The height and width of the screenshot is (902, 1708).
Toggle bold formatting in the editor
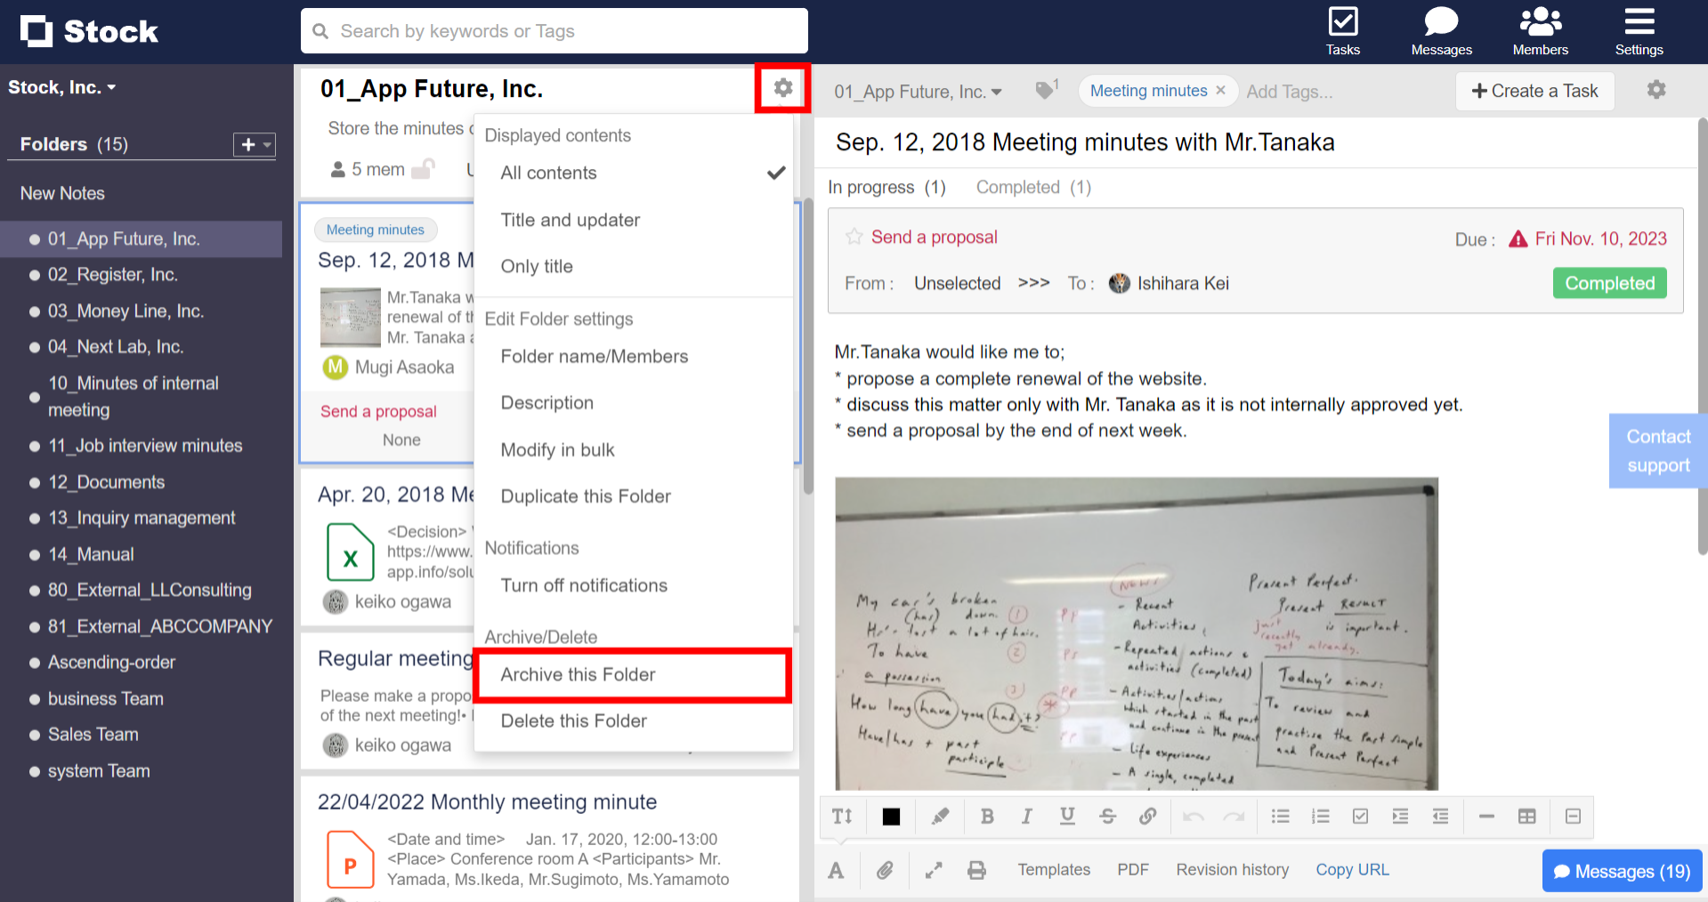987,816
